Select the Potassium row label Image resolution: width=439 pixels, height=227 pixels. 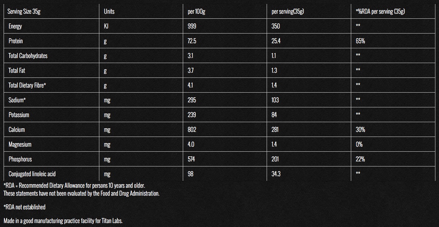19,115
